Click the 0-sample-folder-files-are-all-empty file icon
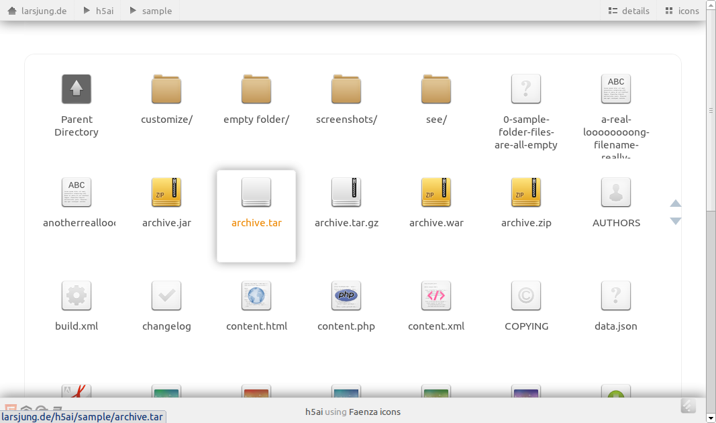The height and width of the screenshot is (423, 716). click(x=526, y=89)
